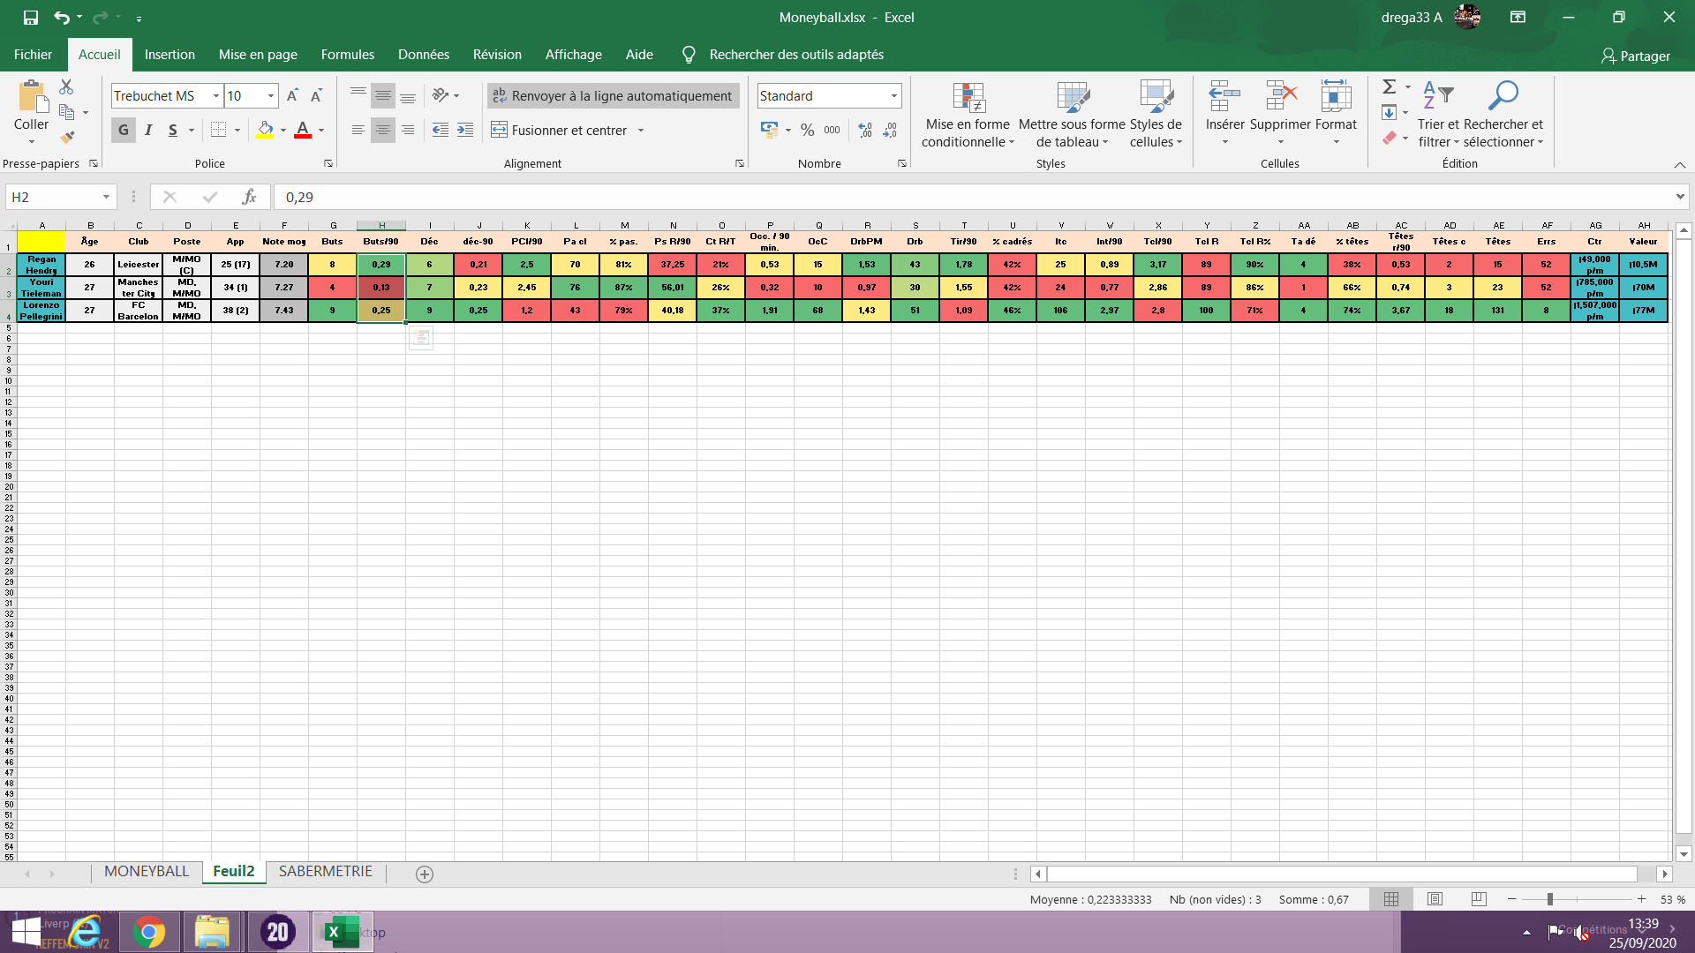The height and width of the screenshot is (953, 1695).
Task: Click the Percent Style number format icon
Action: coord(807,131)
